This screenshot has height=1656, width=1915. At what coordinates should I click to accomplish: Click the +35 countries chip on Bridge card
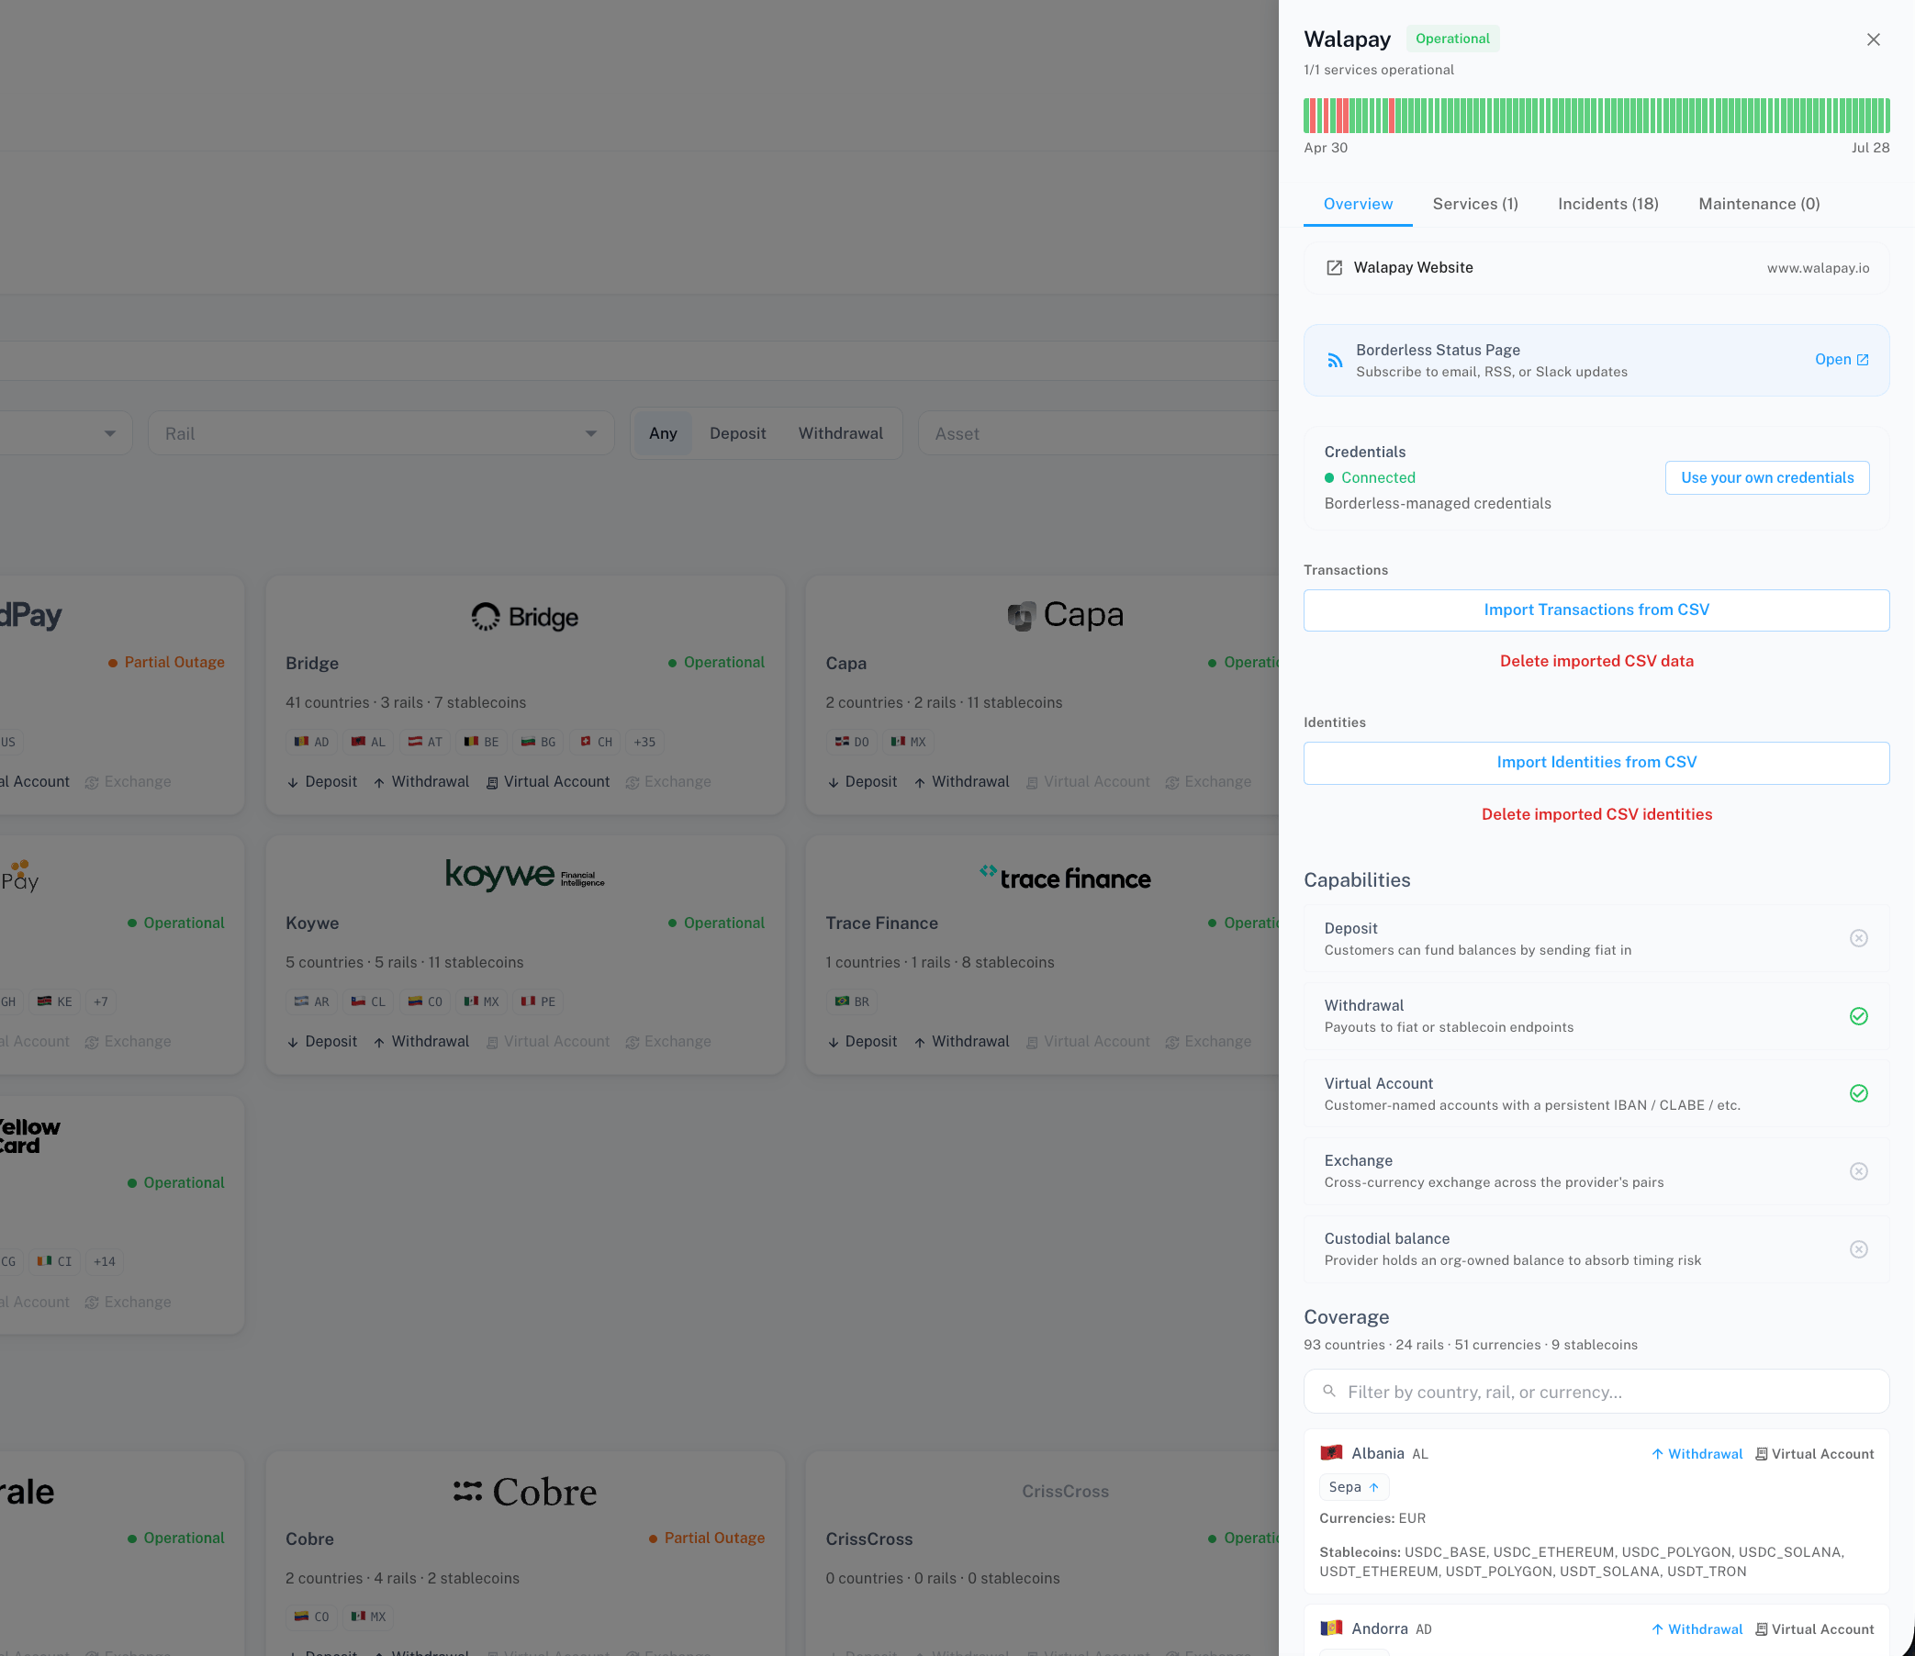[x=644, y=742]
